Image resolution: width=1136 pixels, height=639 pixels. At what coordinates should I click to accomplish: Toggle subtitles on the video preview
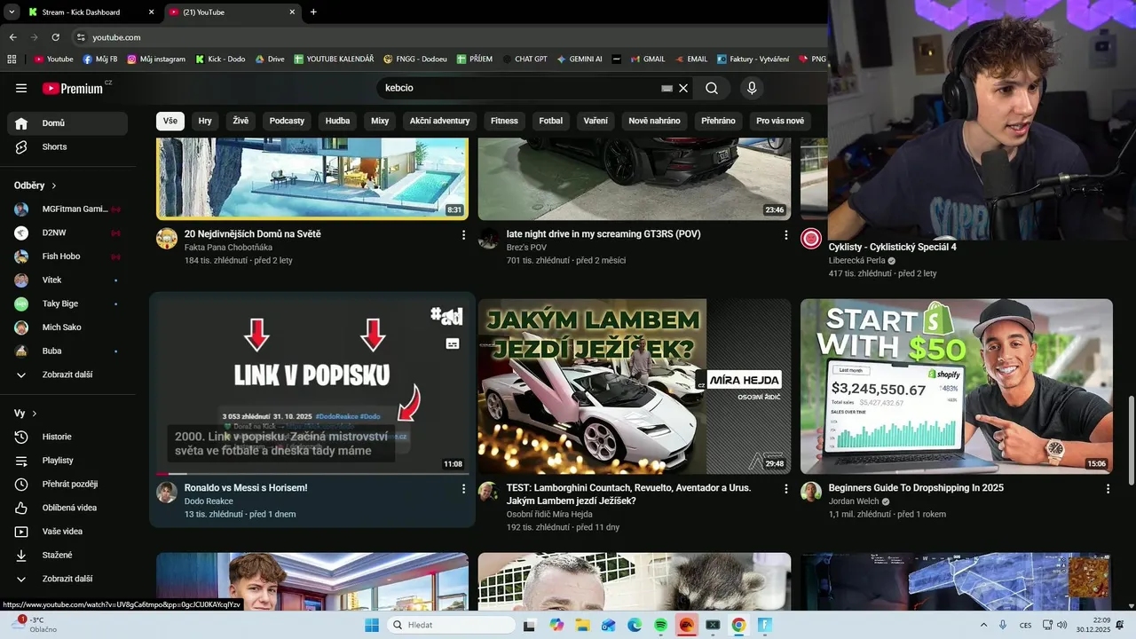pos(453,343)
